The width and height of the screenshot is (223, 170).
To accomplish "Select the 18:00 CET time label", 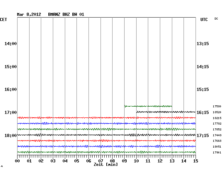I will [11, 135].
